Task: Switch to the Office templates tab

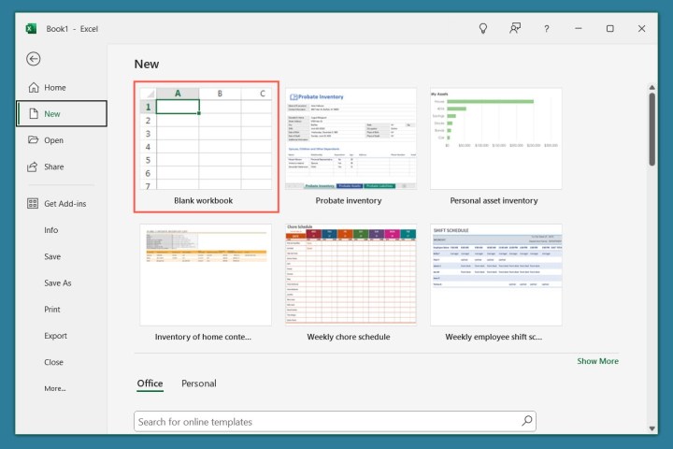Action: click(150, 384)
